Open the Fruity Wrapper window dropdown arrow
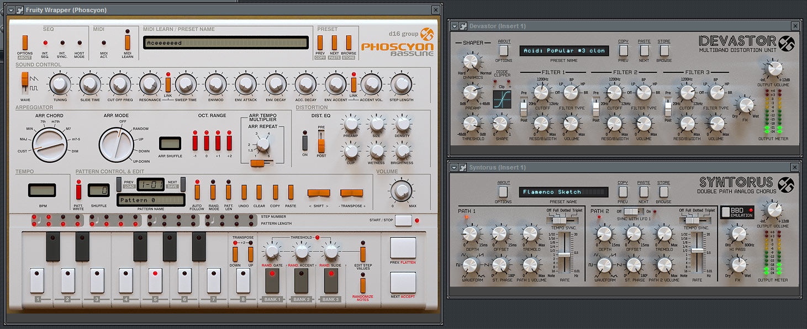 click(x=10, y=10)
